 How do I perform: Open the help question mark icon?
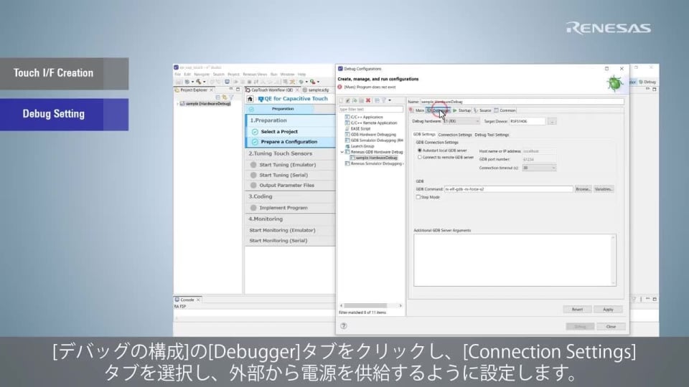tap(343, 326)
